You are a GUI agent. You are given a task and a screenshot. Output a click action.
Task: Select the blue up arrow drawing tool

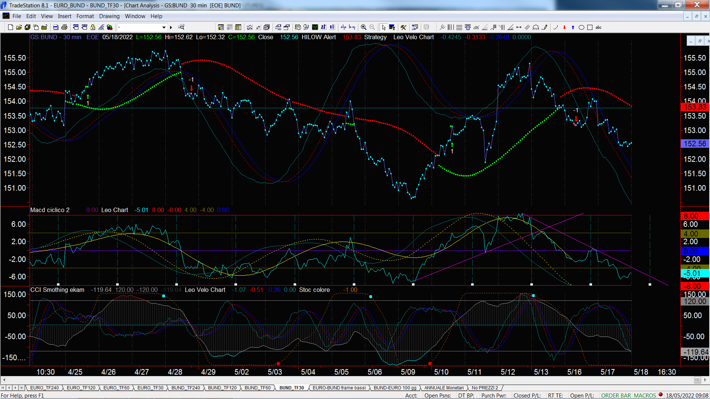click(x=573, y=27)
